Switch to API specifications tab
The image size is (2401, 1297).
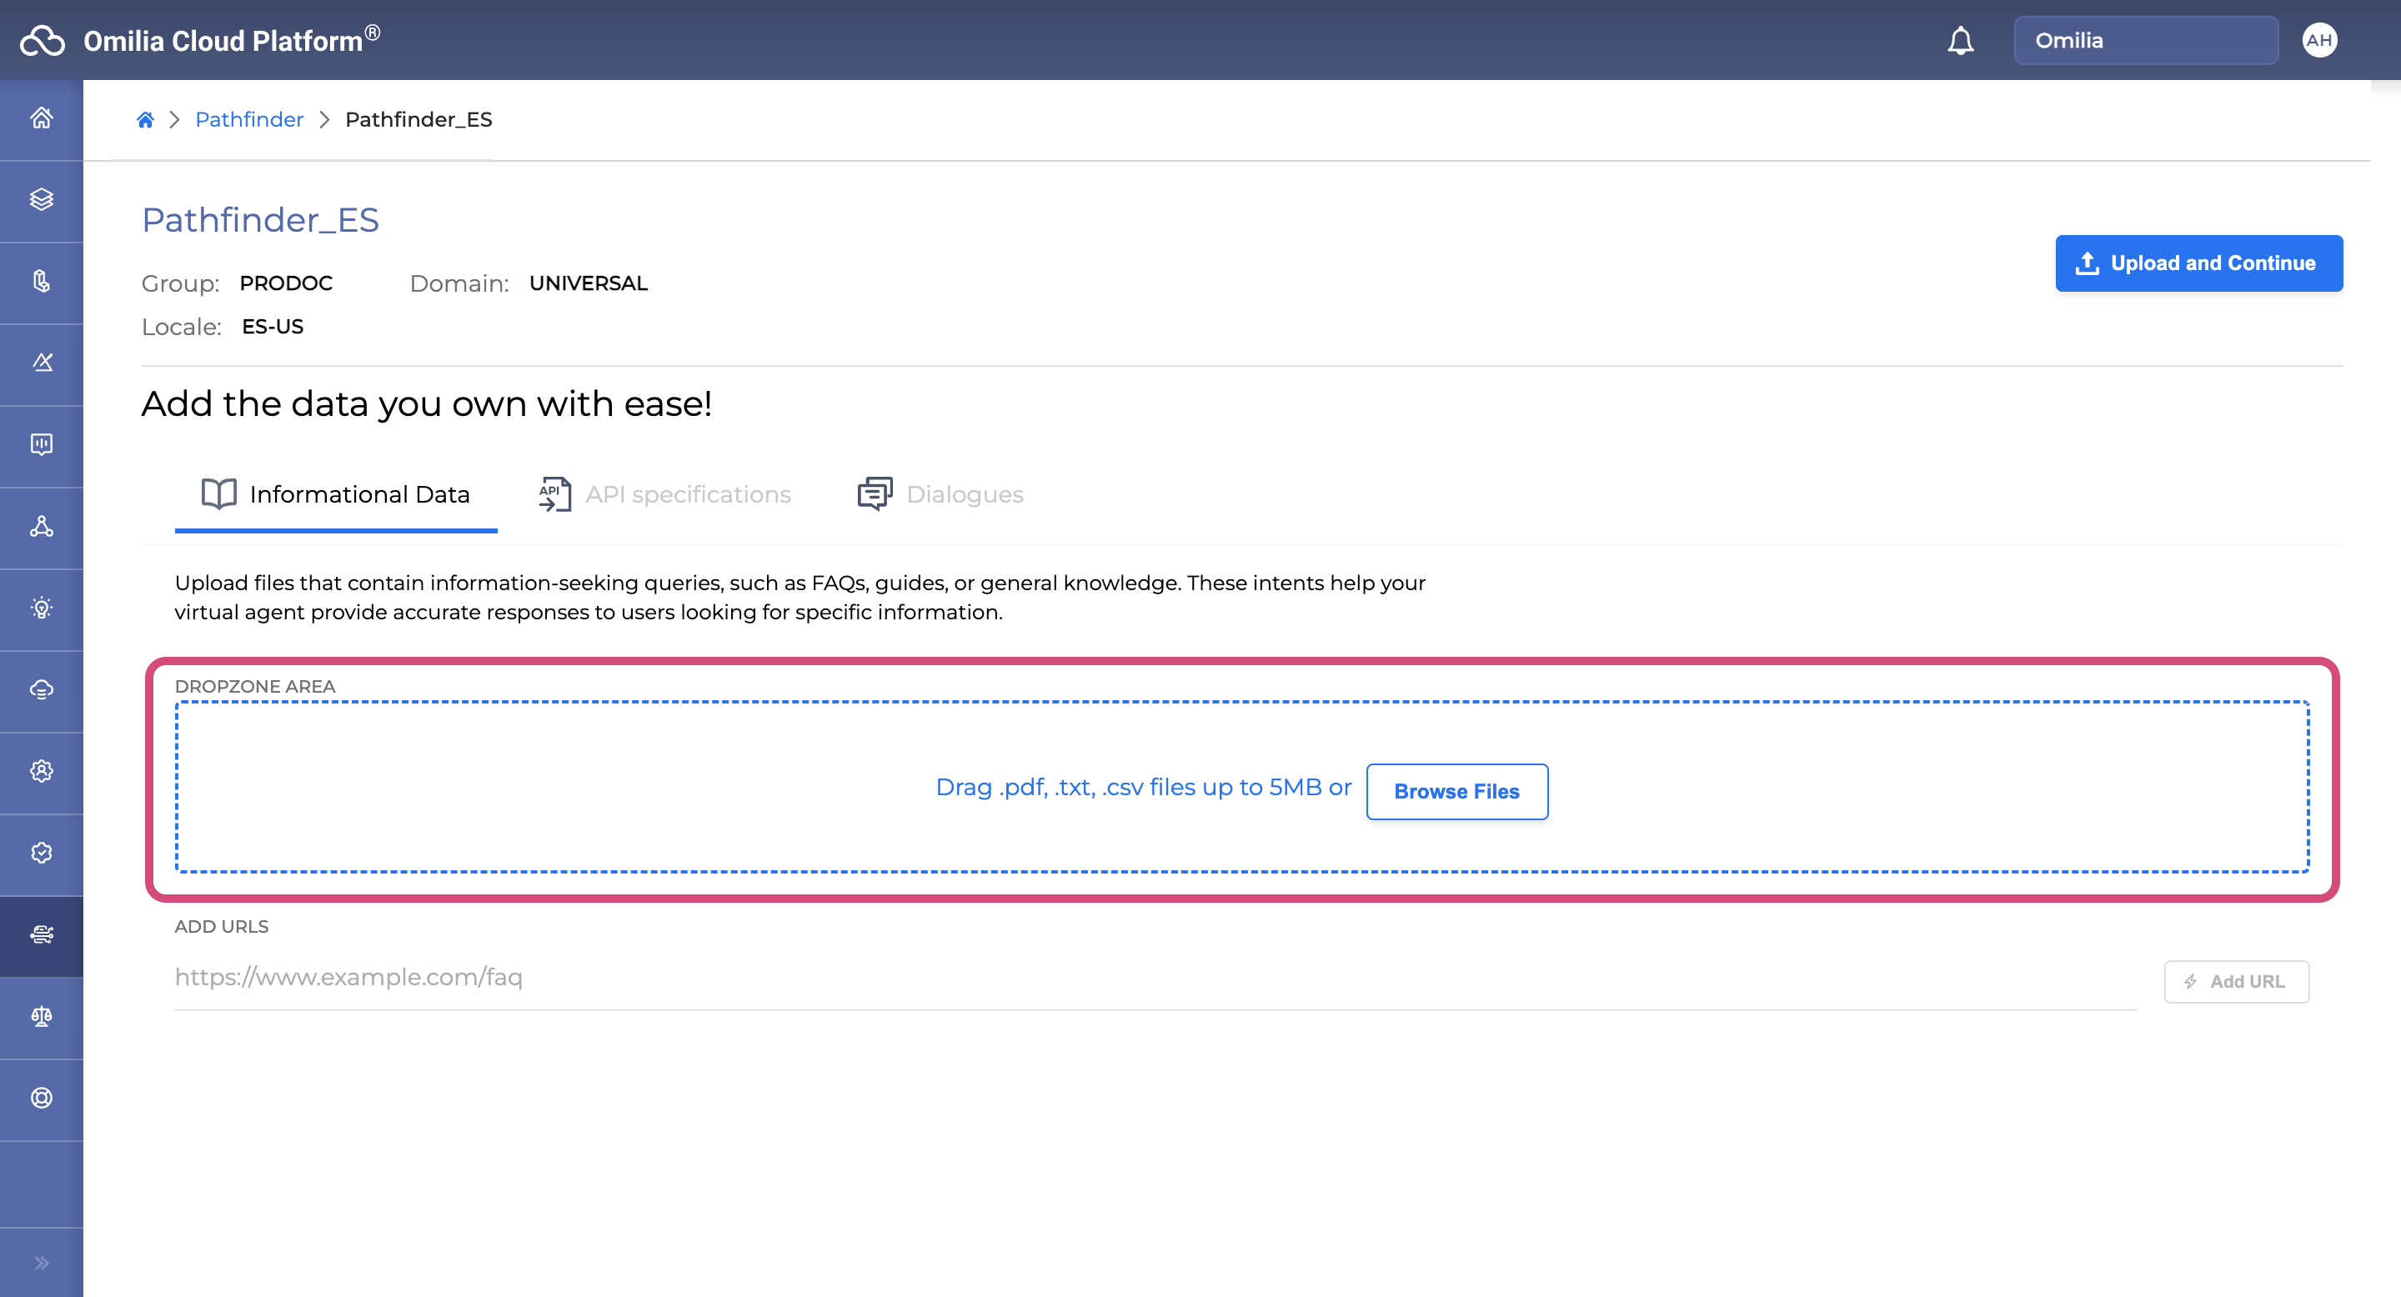[x=664, y=493]
